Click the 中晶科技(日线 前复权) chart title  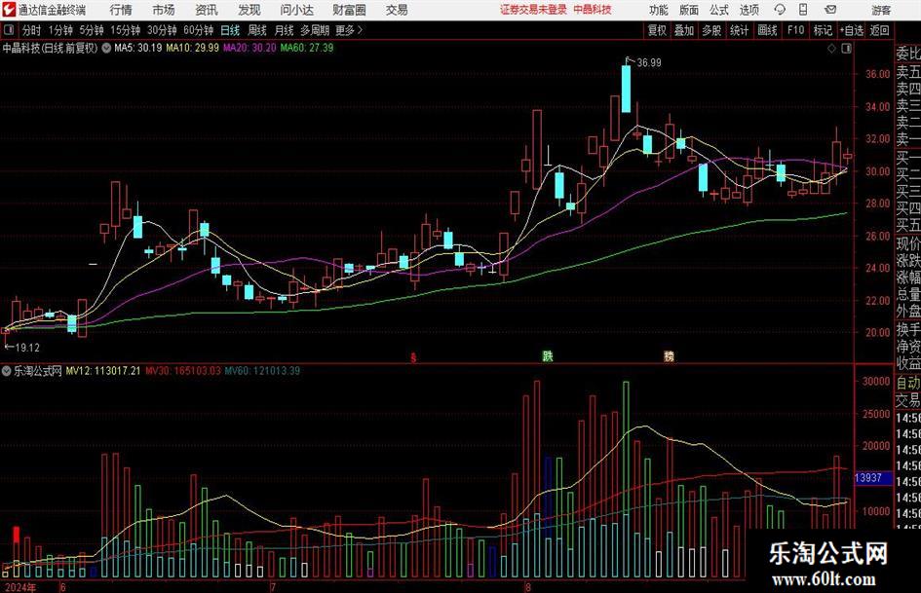coord(50,48)
